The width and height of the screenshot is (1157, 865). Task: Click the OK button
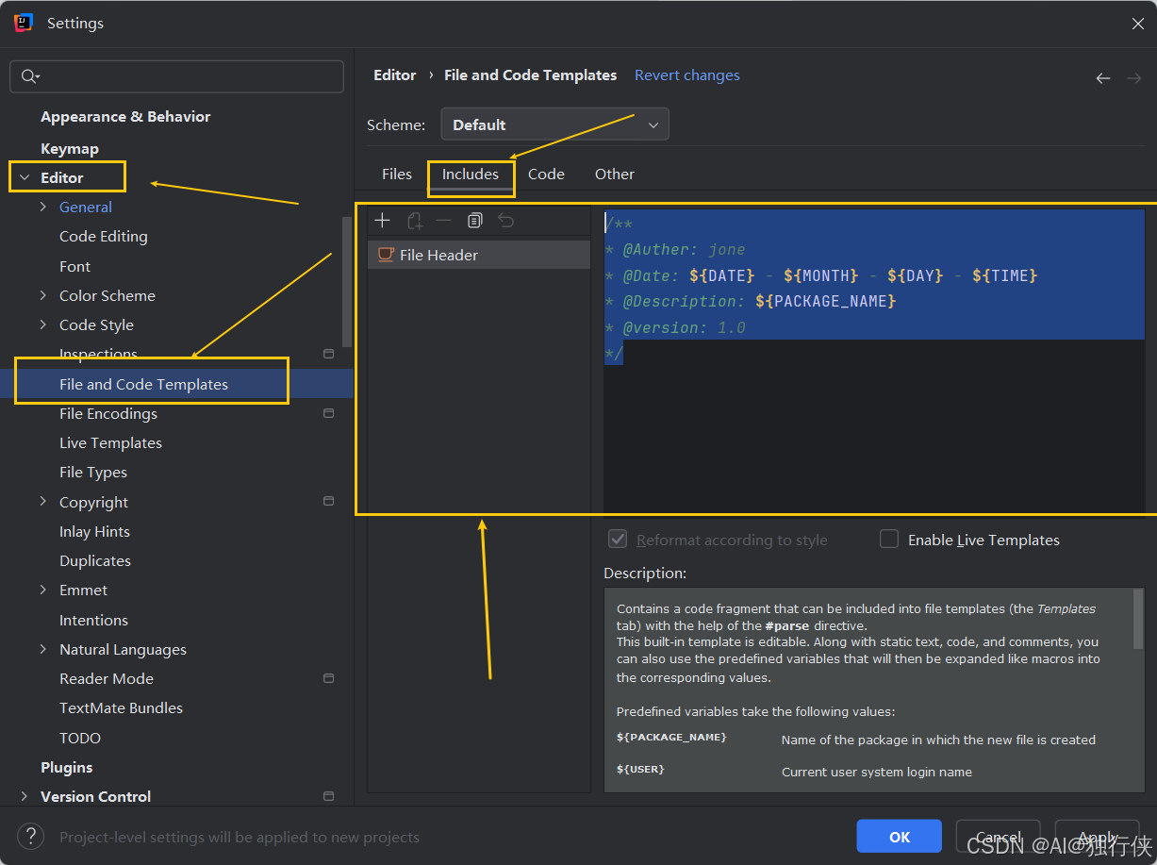point(900,837)
